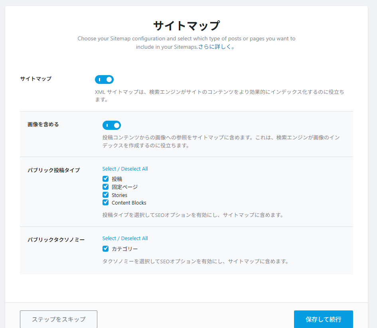This screenshot has height=328, width=377.
Task: Click the 投稿 label text
Action: point(117,179)
